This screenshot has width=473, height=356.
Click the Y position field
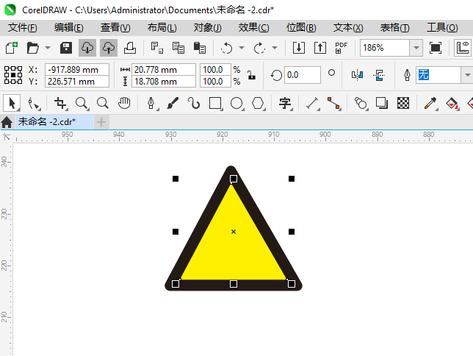pyautogui.click(x=77, y=82)
